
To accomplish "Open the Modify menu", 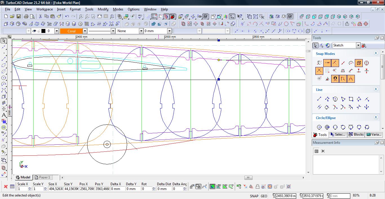I will click(103, 9).
